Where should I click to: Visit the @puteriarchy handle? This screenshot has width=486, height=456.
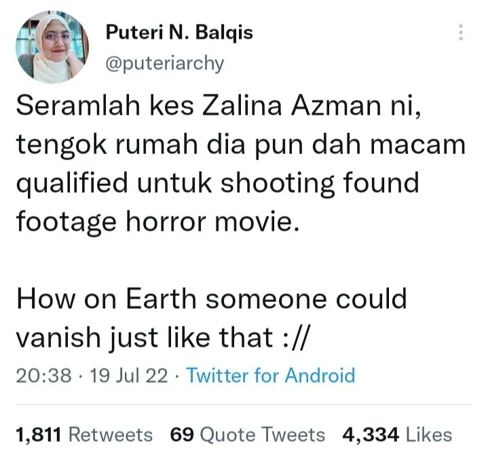(164, 64)
